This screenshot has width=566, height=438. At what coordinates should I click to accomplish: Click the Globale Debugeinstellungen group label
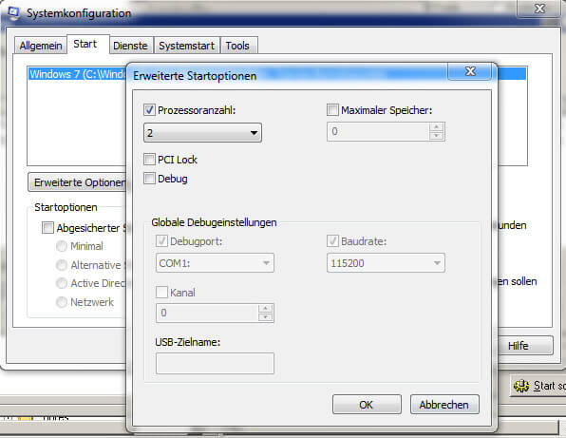click(x=214, y=222)
